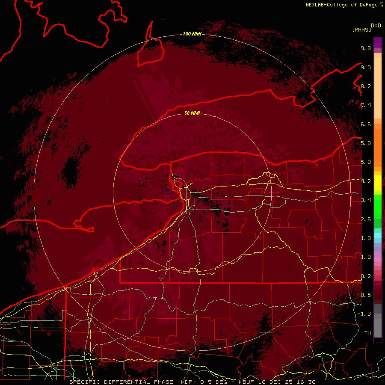Click the 9.8 scale value
The image size is (385, 385).
tap(366, 48)
